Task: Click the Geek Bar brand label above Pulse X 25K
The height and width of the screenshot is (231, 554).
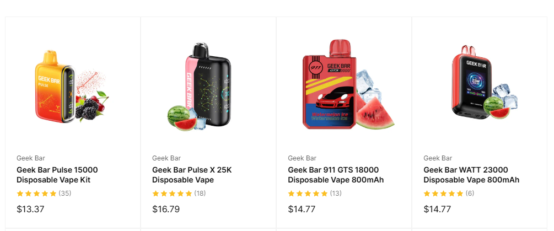Action: 166,158
